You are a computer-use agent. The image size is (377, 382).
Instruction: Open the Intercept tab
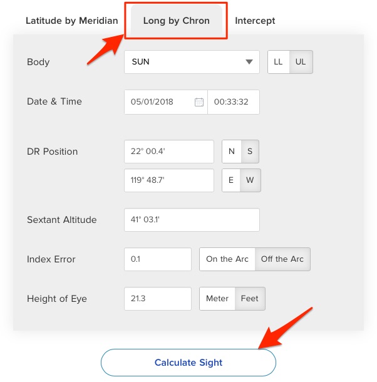(255, 21)
